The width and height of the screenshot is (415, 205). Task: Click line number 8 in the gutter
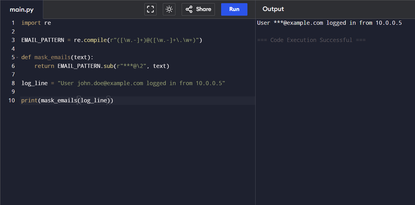(x=13, y=83)
